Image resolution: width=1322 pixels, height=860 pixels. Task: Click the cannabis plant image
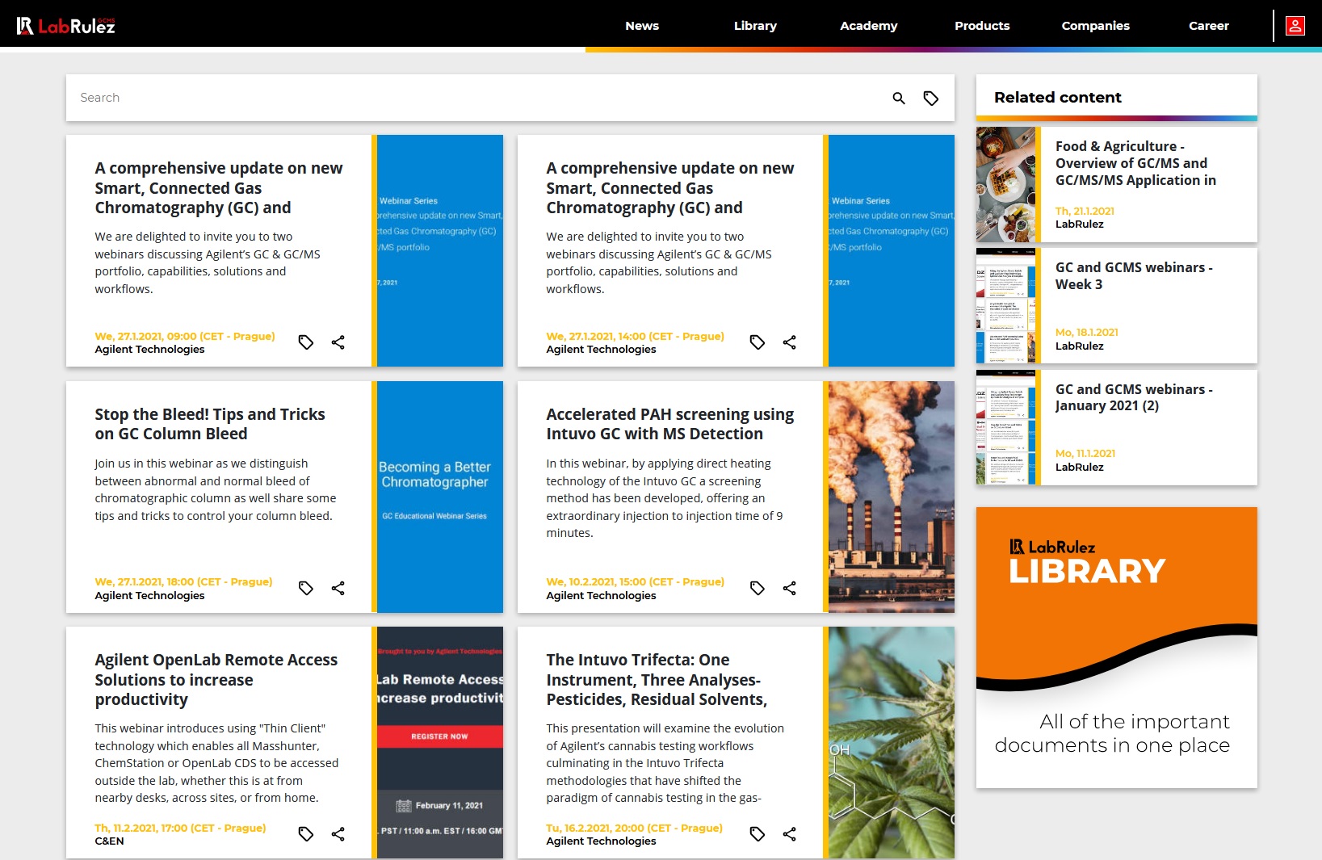(x=892, y=743)
